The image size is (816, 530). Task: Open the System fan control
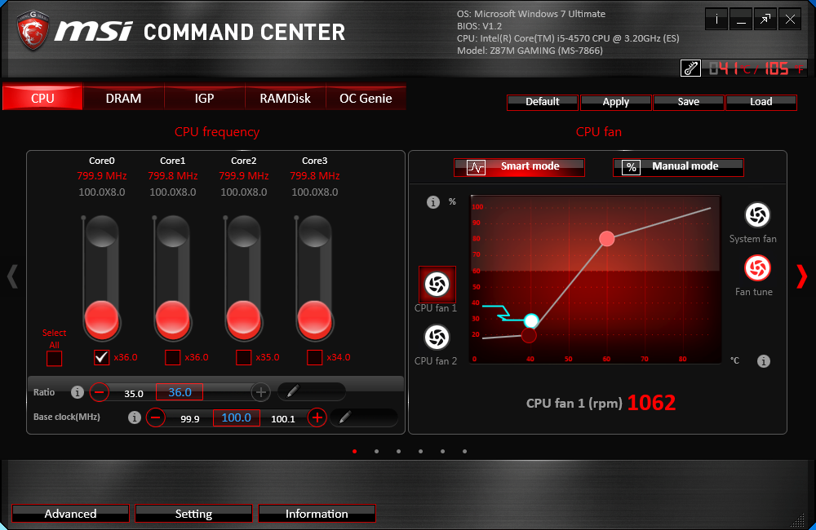click(x=757, y=214)
